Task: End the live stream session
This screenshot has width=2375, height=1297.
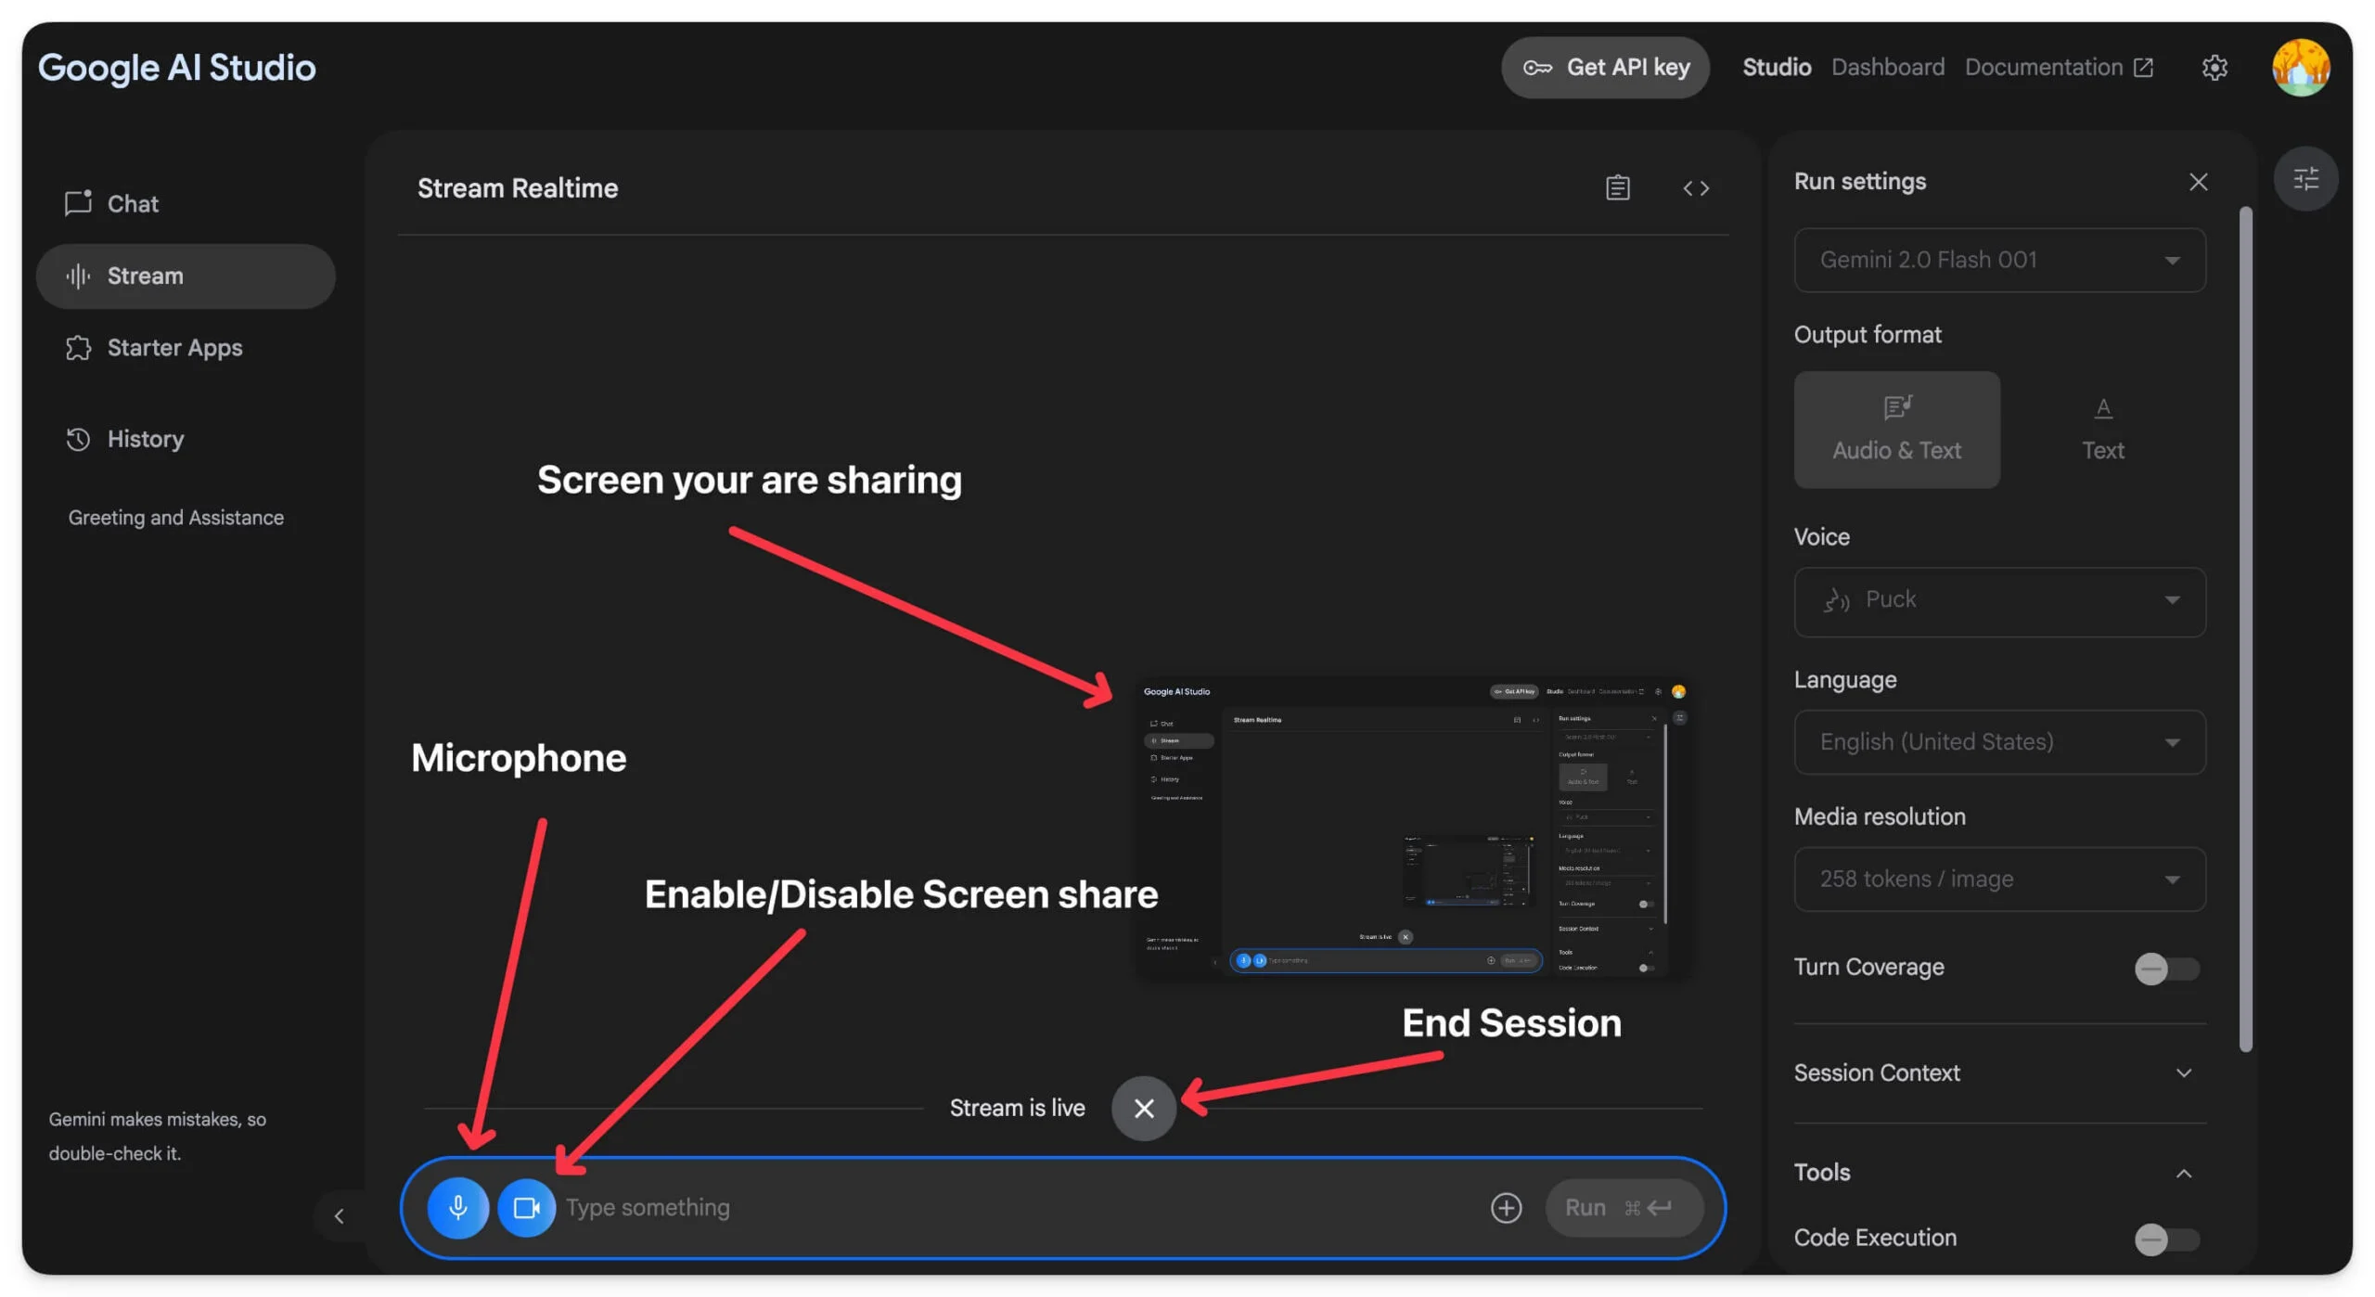Action: coord(1143,1108)
